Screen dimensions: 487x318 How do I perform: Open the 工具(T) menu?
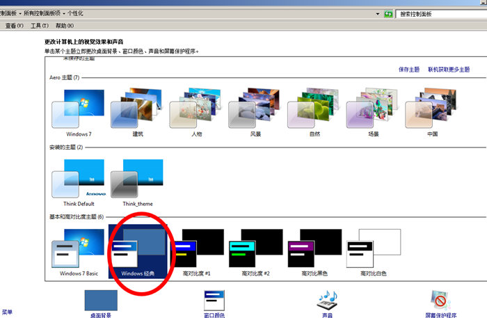pos(40,26)
